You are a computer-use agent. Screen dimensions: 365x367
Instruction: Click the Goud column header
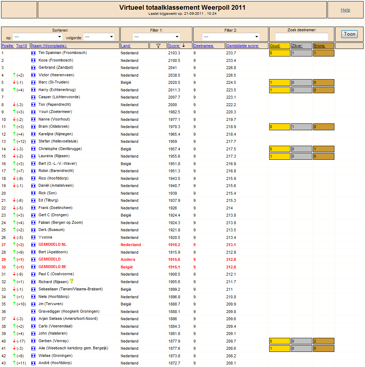pos(275,46)
